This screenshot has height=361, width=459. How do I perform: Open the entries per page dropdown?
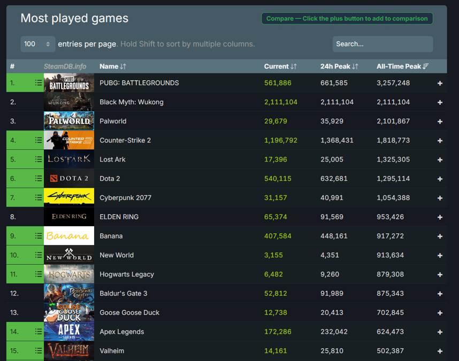pyautogui.click(x=38, y=44)
